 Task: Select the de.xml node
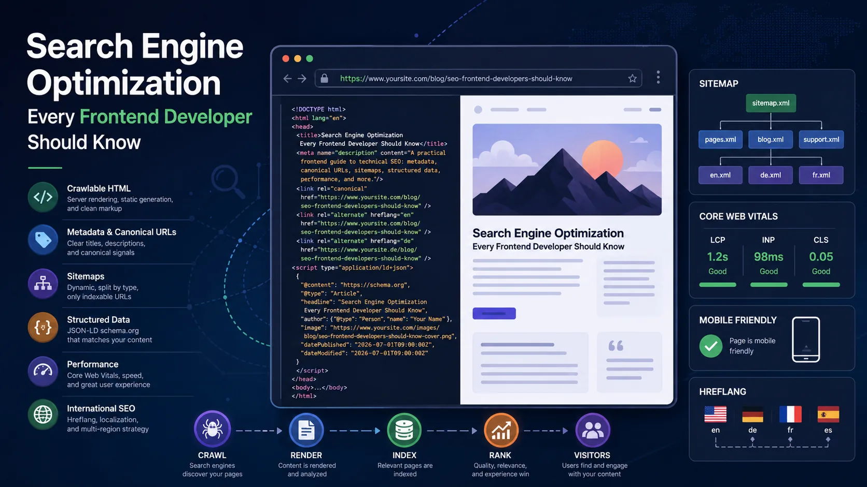771,175
